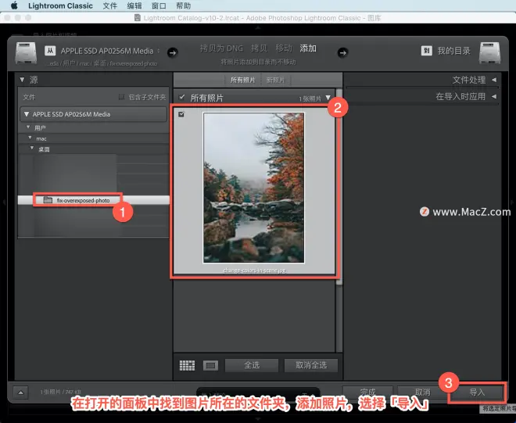Image resolution: width=516 pixels, height=423 pixels.
Task: Select the change-colors-in-scene photo thumbnail
Action: point(255,188)
